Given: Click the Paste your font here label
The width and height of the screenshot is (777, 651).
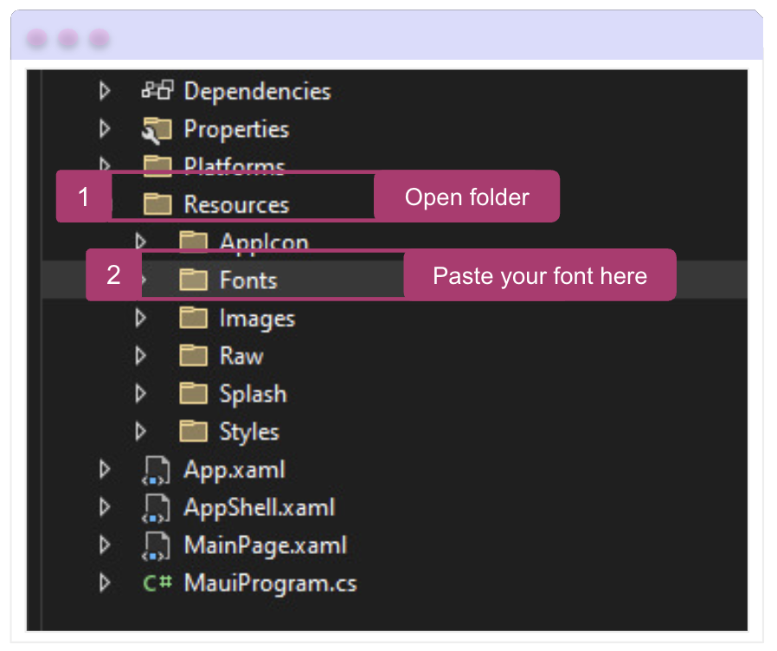Looking at the screenshot, I should 539,275.
